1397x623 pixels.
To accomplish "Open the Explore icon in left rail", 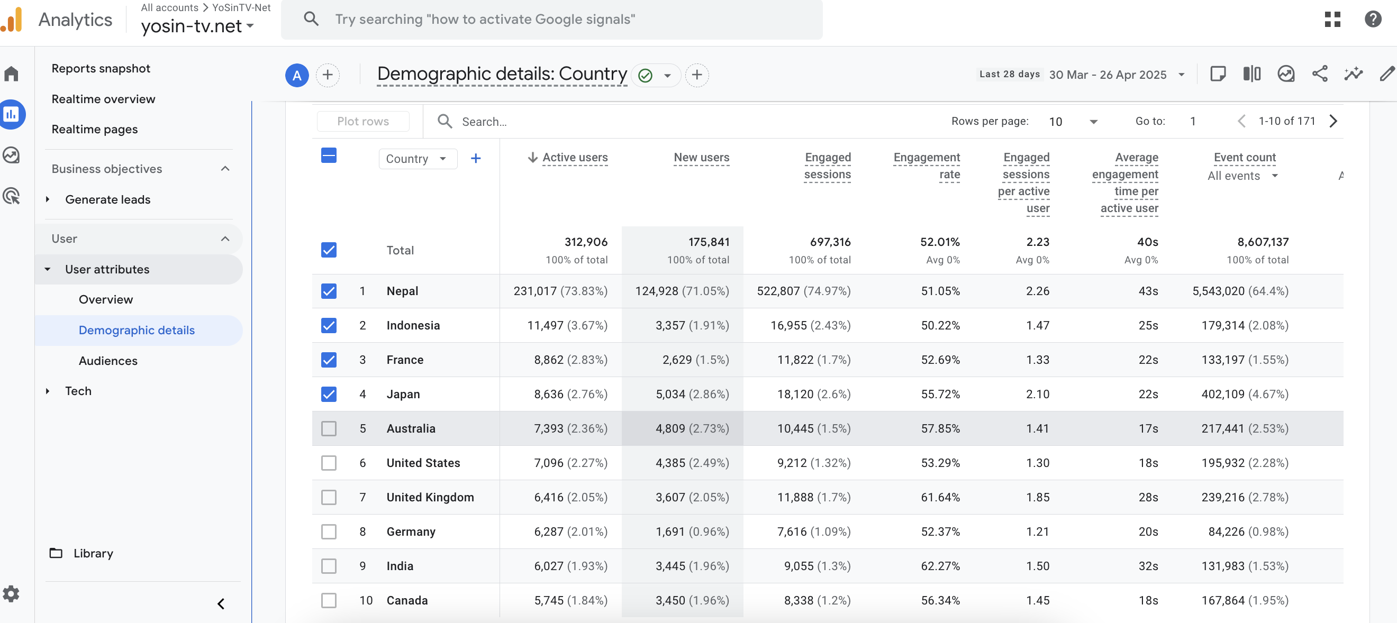I will click(12, 155).
